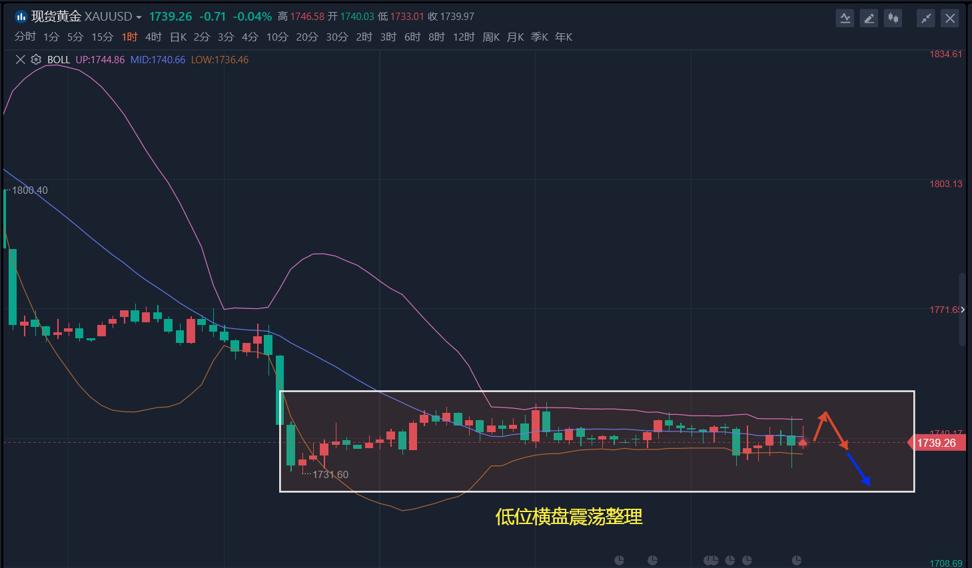Image resolution: width=972 pixels, height=568 pixels.
Task: Click the spot gold logo icon
Action: tap(21, 17)
